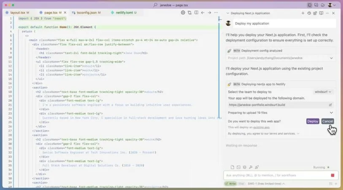Switch Cascade to Write mode
The height and width of the screenshot is (190, 343).
pos(231,184)
